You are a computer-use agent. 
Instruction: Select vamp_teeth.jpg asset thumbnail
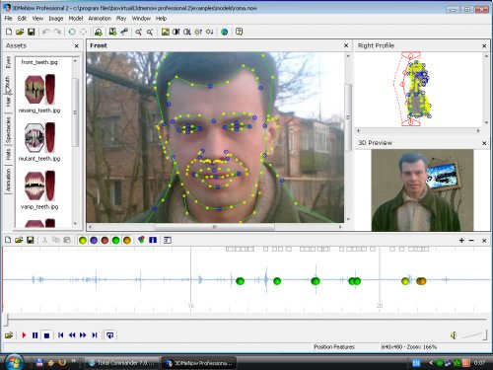pos(39,185)
